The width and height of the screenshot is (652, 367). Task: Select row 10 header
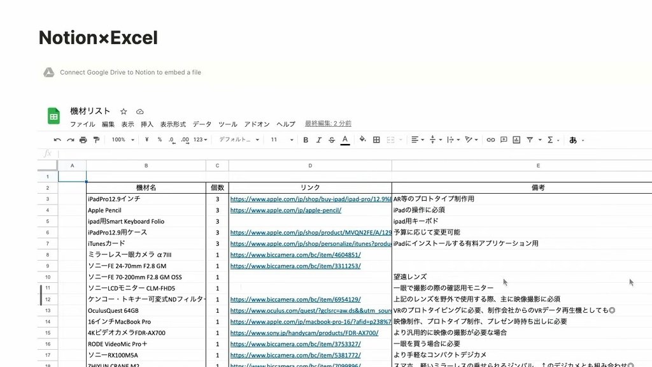coord(47,277)
